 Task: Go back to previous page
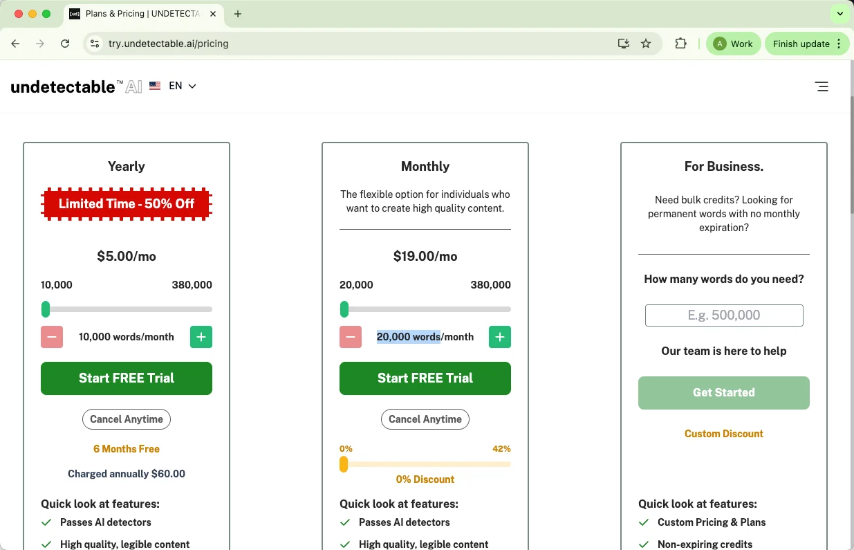[x=16, y=44]
